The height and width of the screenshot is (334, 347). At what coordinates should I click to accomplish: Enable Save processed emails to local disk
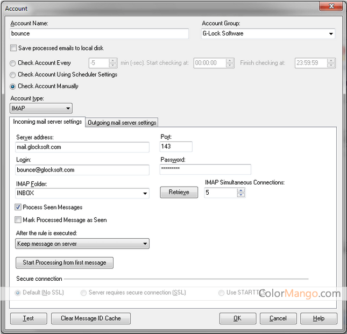pos(14,48)
